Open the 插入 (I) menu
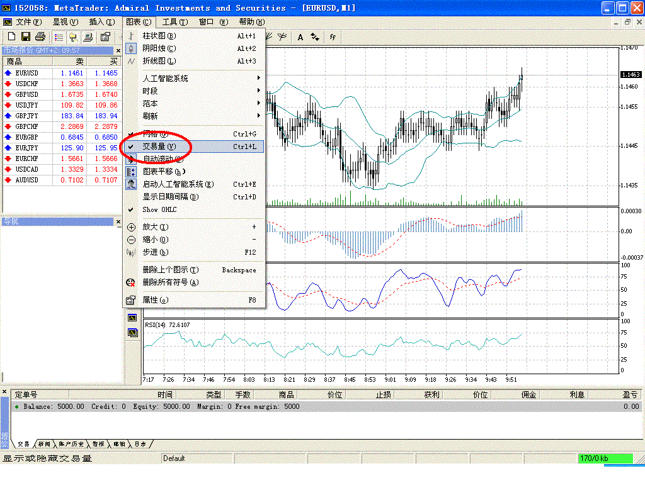This screenshot has height=483, width=645. coord(101,22)
